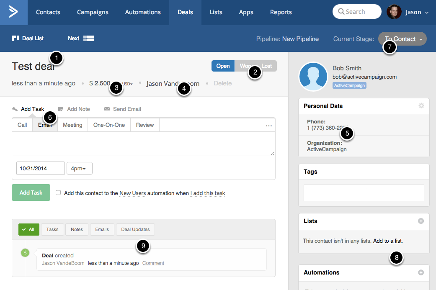Image resolution: width=436 pixels, height=290 pixels.
Task: Set deal status to Open
Action: click(x=223, y=66)
